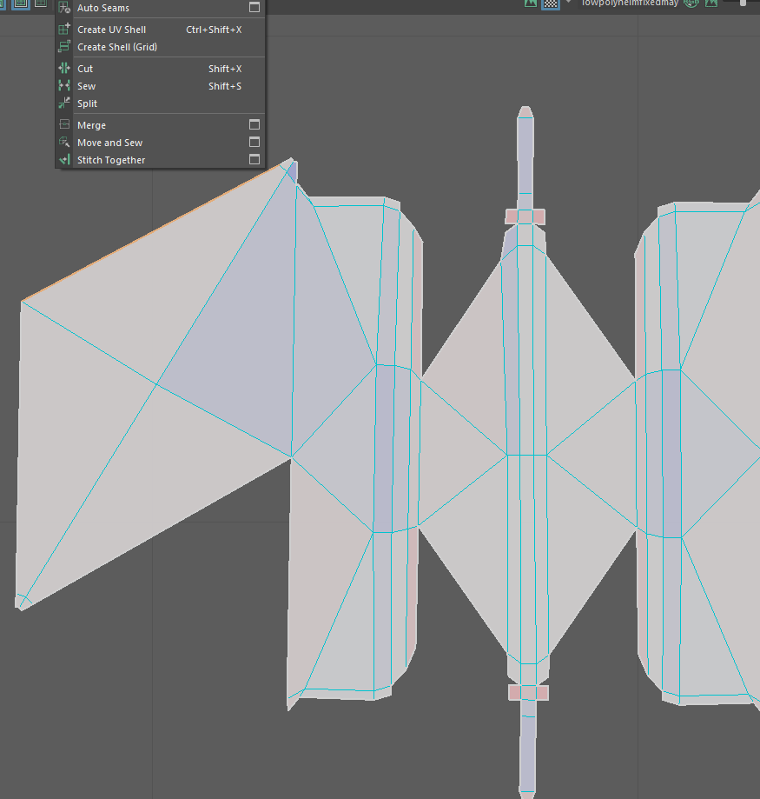Open the Move and Sew option box

[254, 143]
